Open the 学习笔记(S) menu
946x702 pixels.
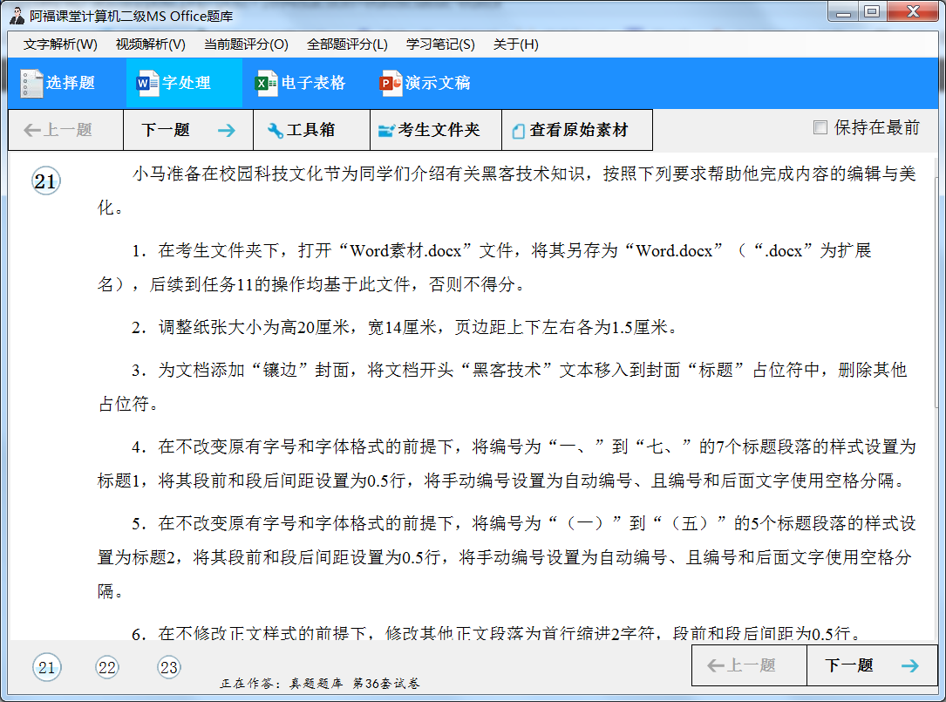[x=440, y=44]
